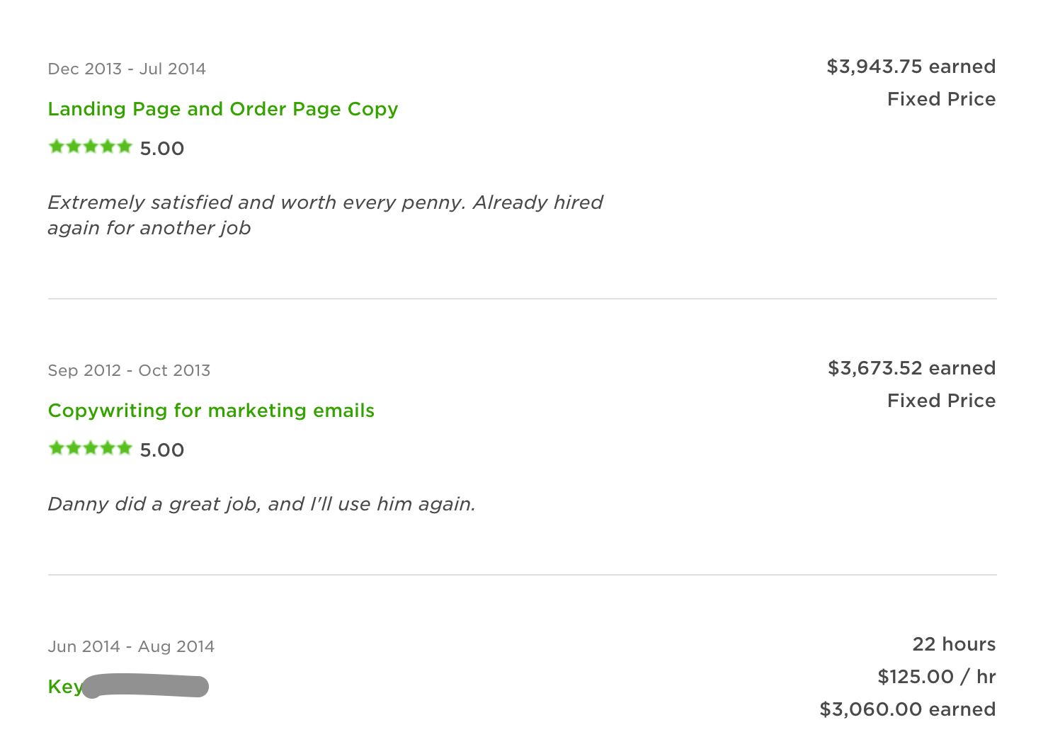
Task: Select the Jun 2014 - Aug 2014 date range
Action: (131, 646)
